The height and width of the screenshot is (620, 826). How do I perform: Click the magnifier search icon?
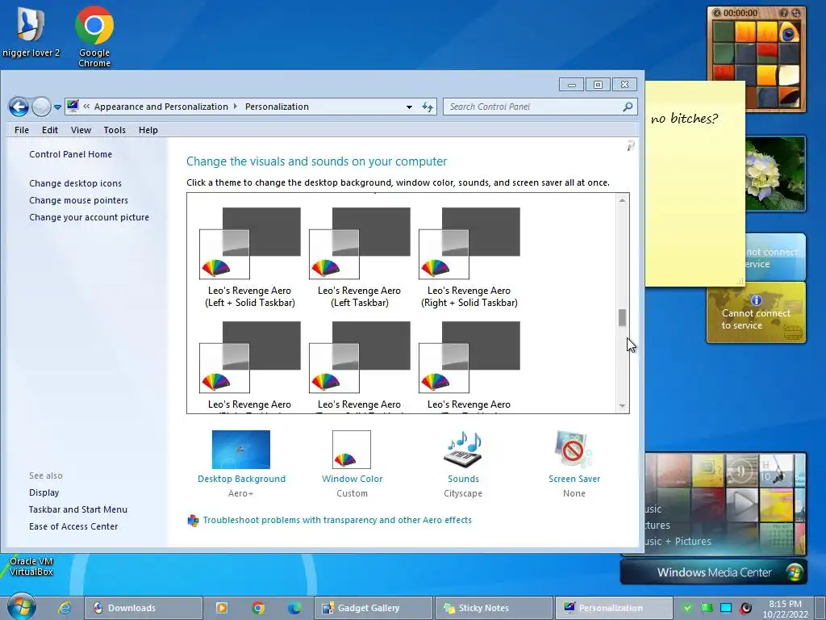pyautogui.click(x=628, y=107)
